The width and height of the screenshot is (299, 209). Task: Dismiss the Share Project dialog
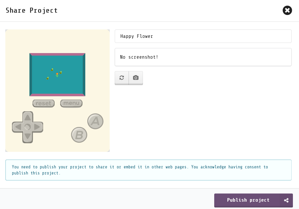click(287, 10)
